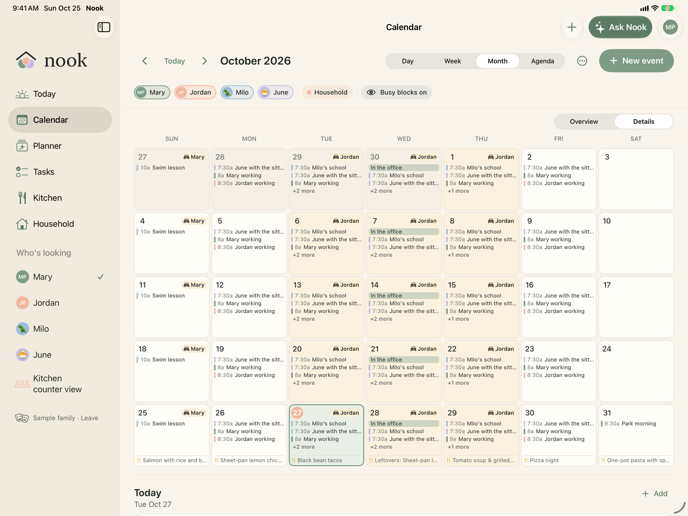Open Tasks in the sidebar
The height and width of the screenshot is (516, 688).
60,172
